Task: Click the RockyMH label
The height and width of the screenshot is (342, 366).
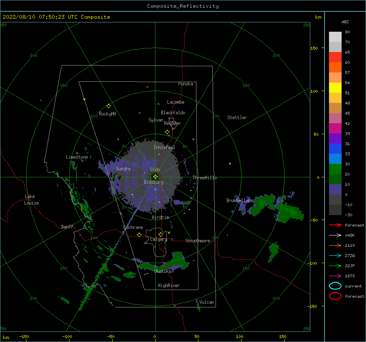Action: pyautogui.click(x=107, y=114)
